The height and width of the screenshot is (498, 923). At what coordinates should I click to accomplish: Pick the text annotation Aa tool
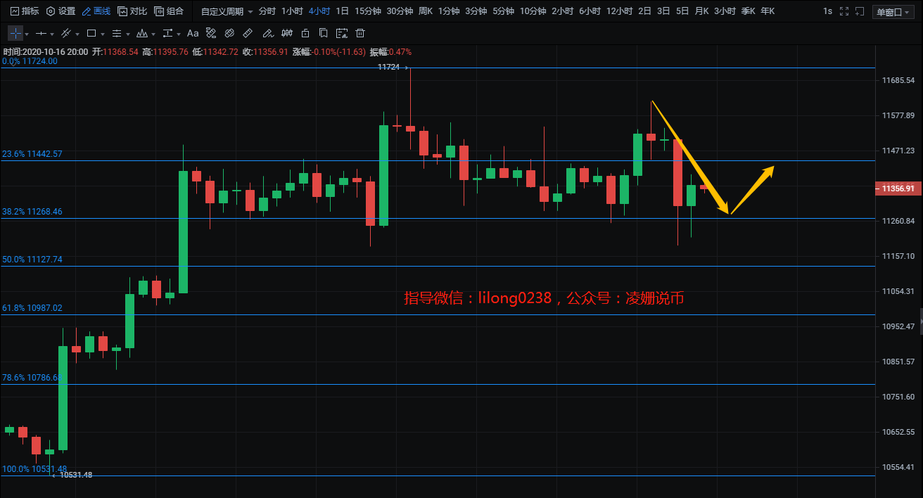tap(192, 33)
